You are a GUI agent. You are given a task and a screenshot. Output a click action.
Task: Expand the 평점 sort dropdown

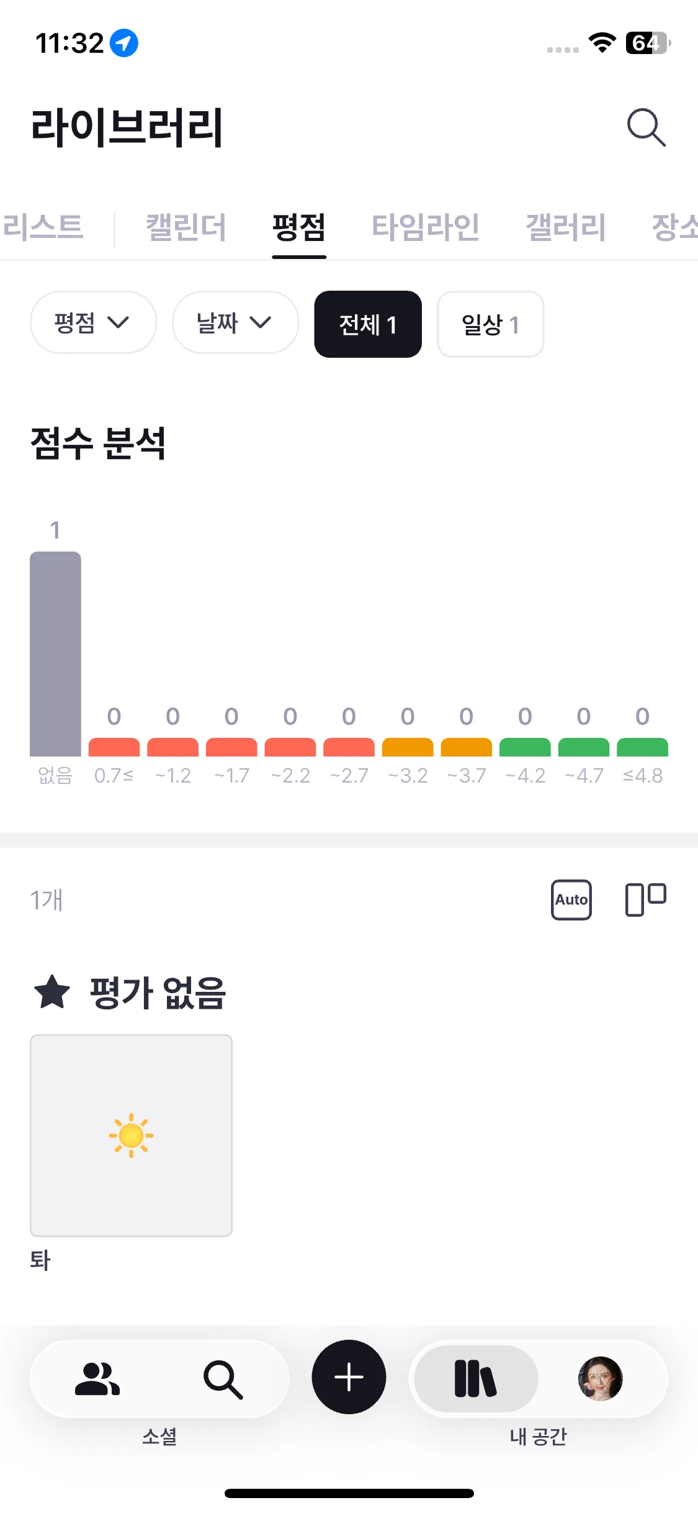click(93, 322)
